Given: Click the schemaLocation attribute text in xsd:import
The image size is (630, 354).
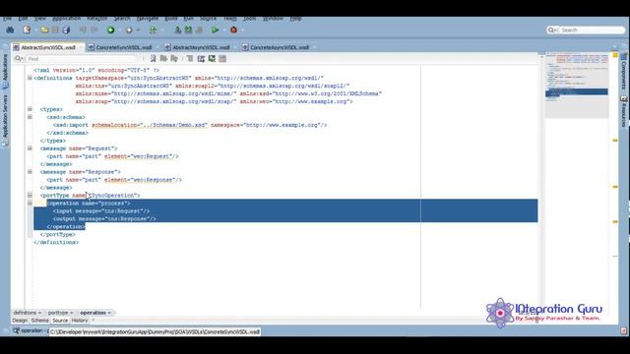Looking at the screenshot, I should pos(150,125).
